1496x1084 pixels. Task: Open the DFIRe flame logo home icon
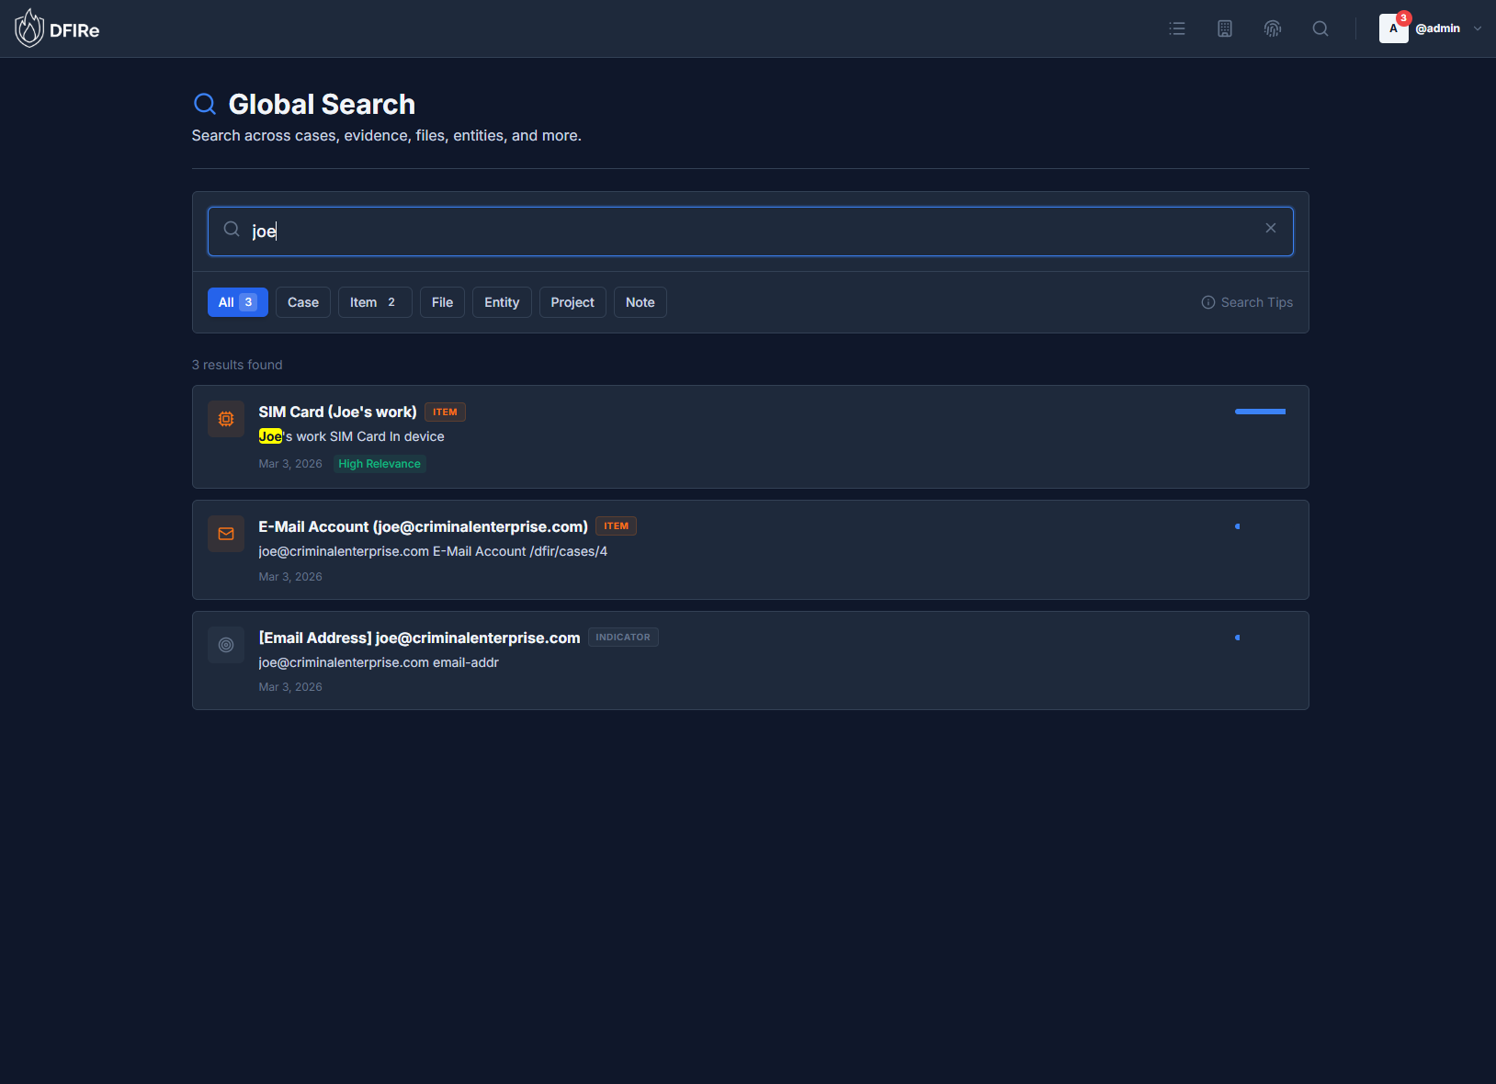click(x=28, y=28)
